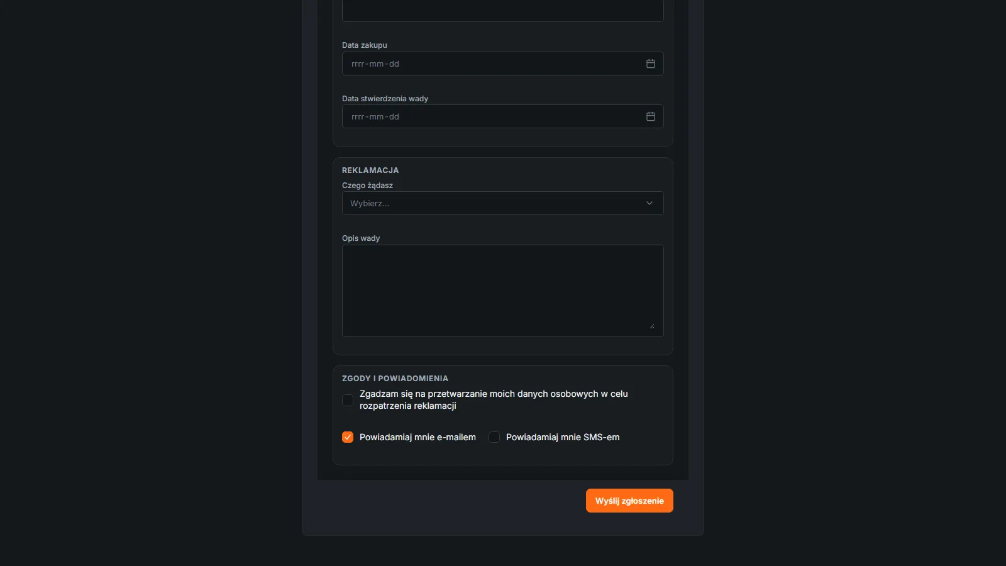
Task: Open calendar picker for Data zakupu
Action: (651, 64)
